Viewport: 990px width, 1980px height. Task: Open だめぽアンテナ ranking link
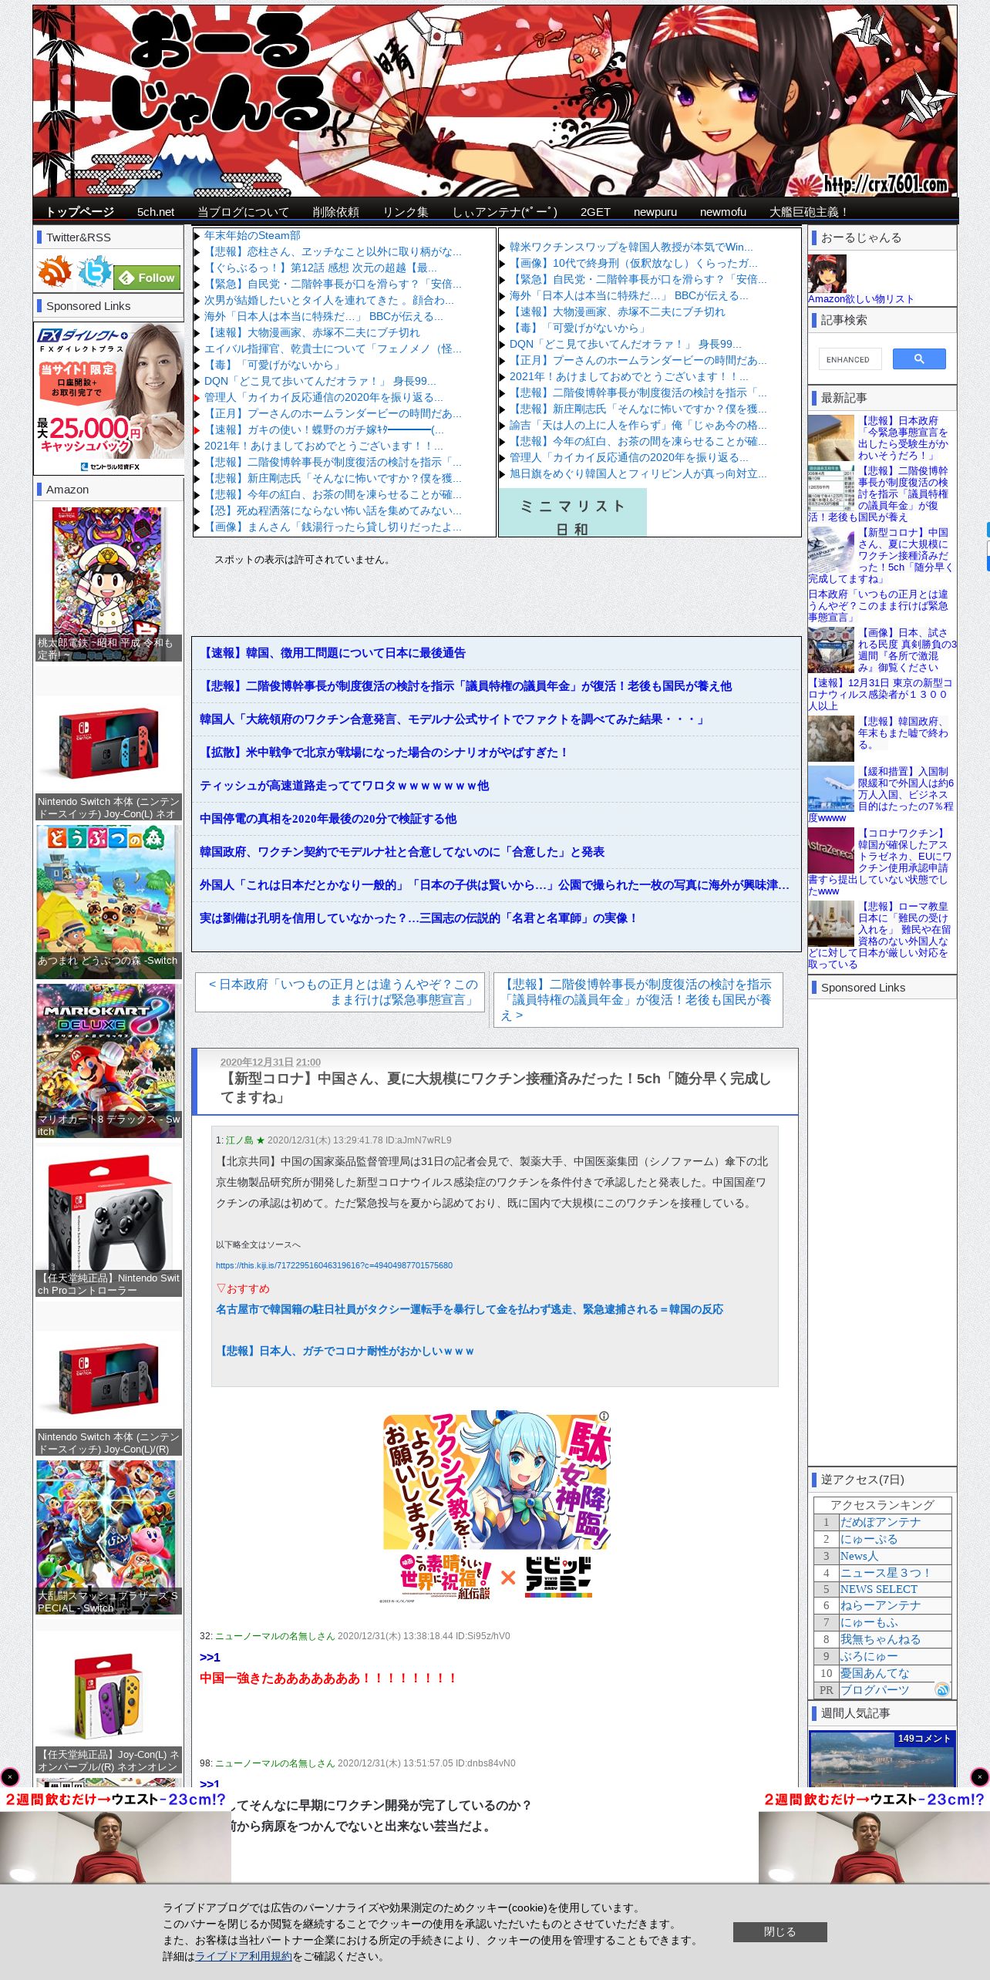click(x=880, y=1522)
